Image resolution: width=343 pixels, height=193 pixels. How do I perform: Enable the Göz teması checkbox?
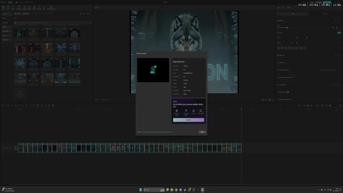pyautogui.click(x=277, y=92)
